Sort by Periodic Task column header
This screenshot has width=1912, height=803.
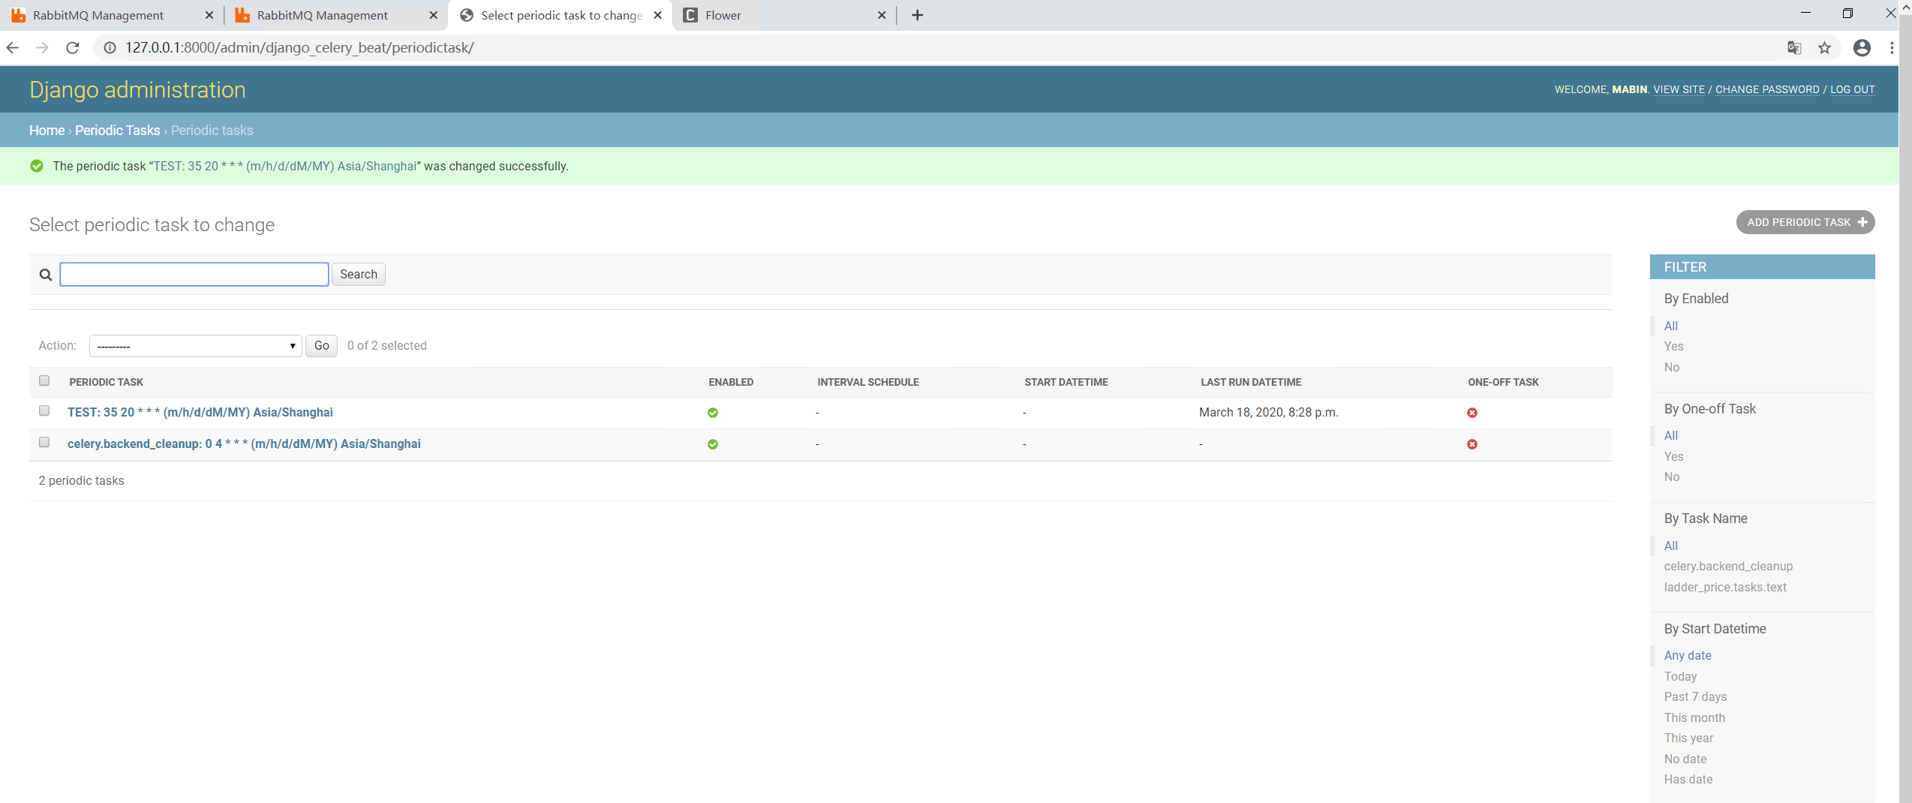106,382
